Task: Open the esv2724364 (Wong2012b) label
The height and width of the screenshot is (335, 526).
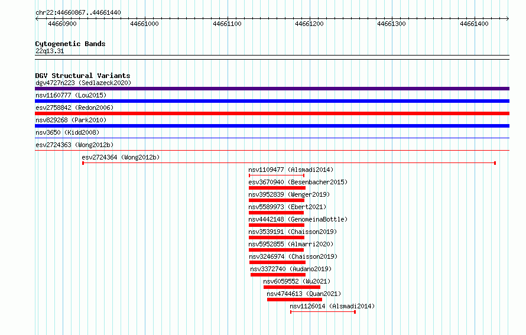Action: (121, 157)
